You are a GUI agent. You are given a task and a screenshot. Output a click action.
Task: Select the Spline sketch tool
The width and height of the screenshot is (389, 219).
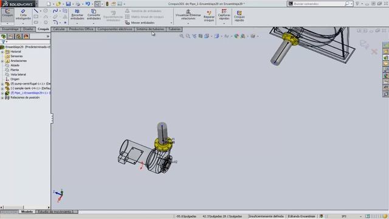pos(55,11)
